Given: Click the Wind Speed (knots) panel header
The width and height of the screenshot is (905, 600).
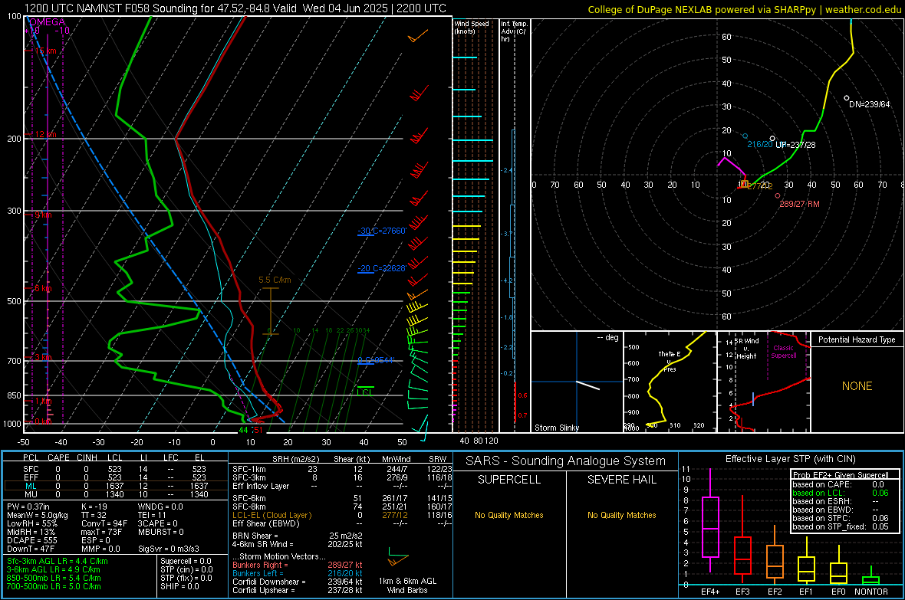Looking at the screenshot, I should point(472,27).
